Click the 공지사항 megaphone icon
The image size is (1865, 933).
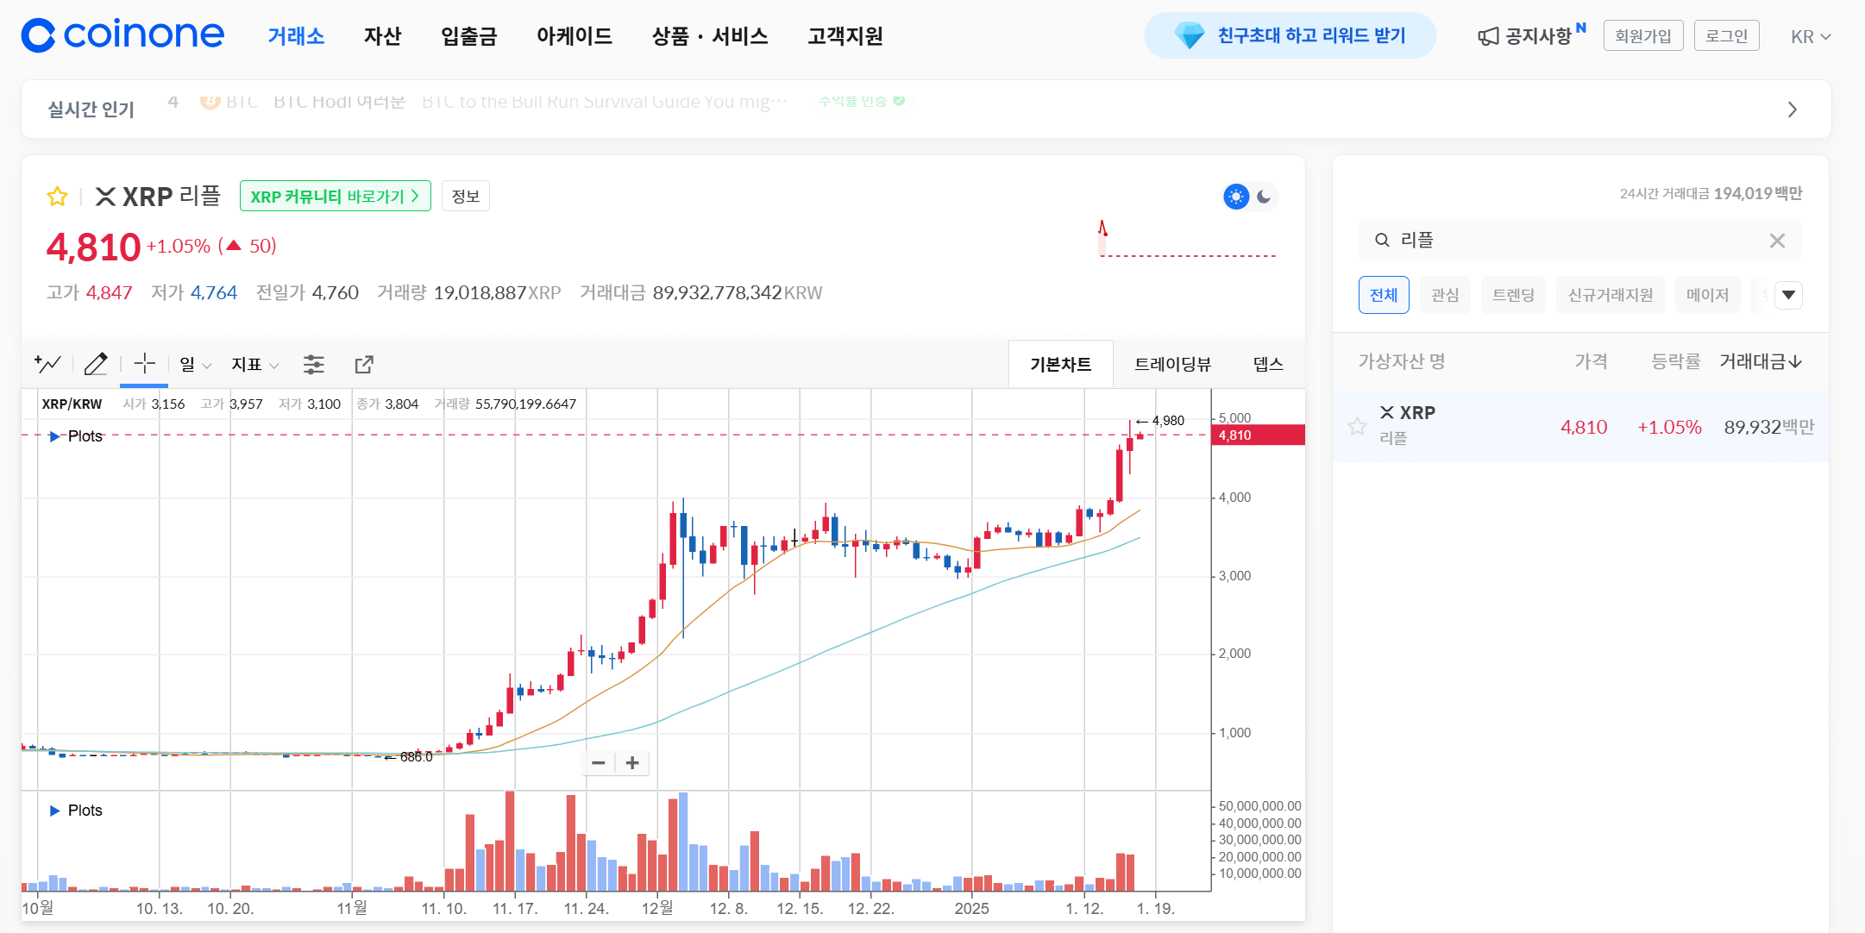(x=1486, y=35)
